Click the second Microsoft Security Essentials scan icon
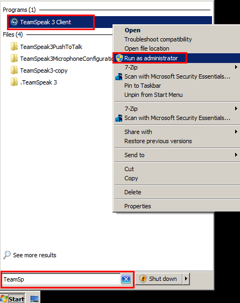This screenshot has width=240, height=303. tap(118, 118)
